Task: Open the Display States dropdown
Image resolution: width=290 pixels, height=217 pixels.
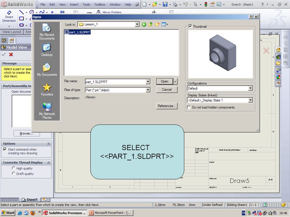Action: tap(250, 100)
